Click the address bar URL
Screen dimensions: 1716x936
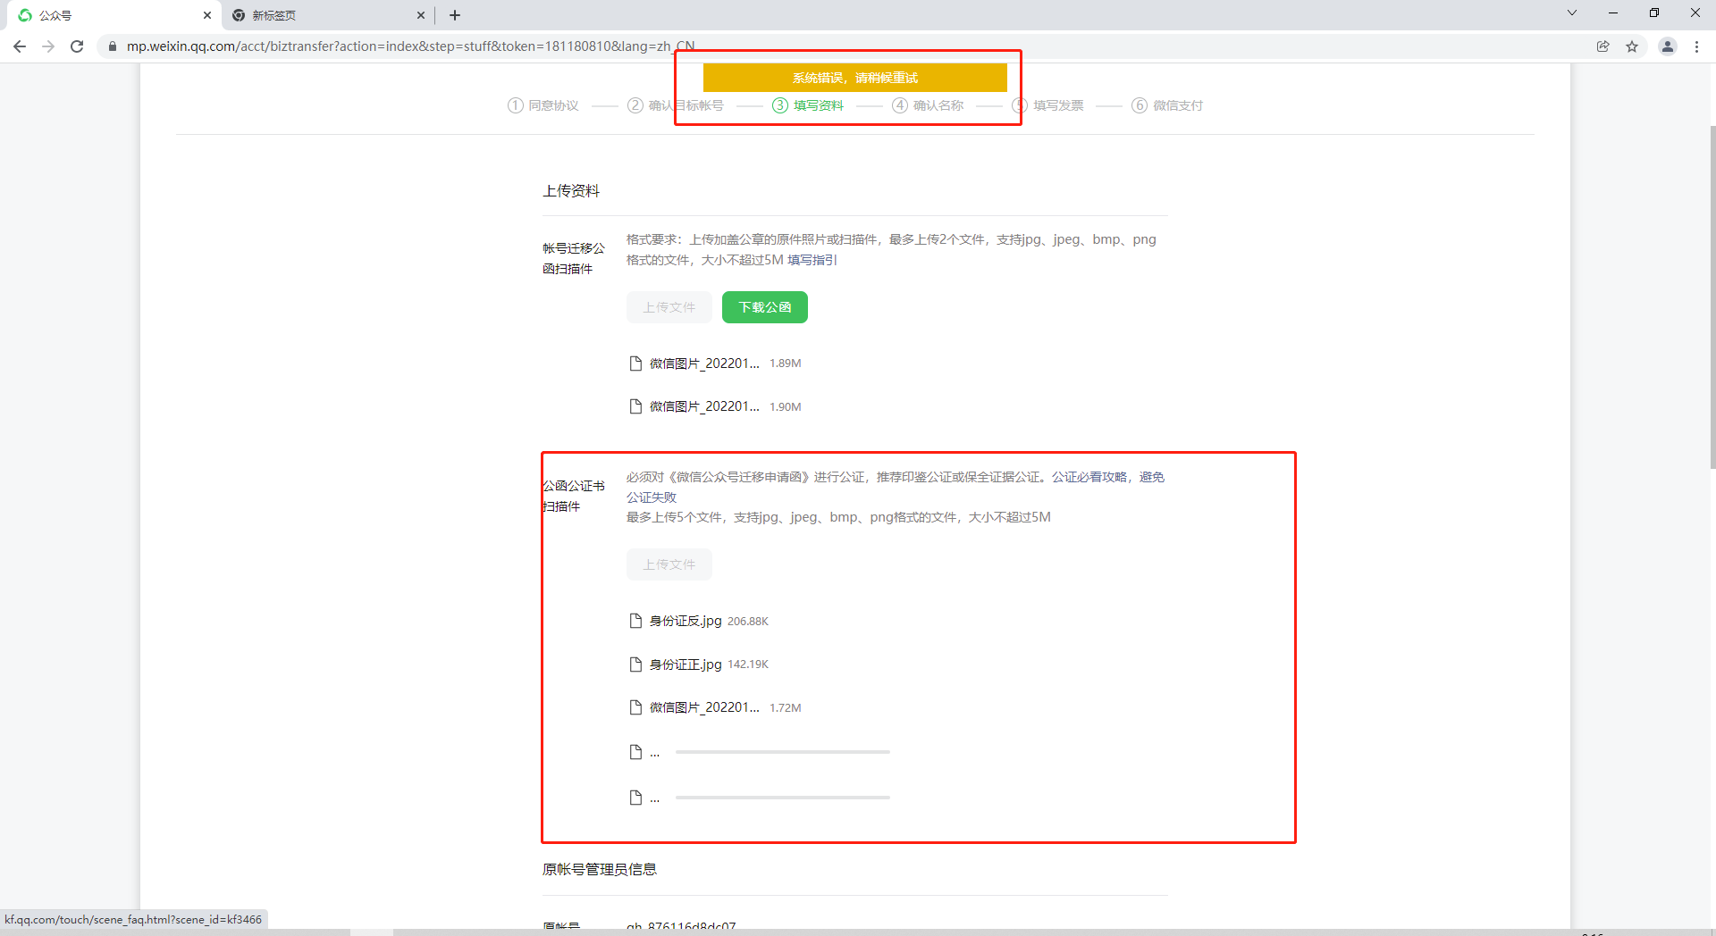410,46
